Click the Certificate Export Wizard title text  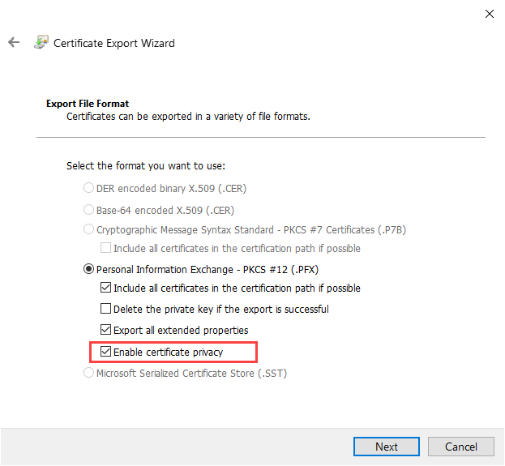(114, 43)
